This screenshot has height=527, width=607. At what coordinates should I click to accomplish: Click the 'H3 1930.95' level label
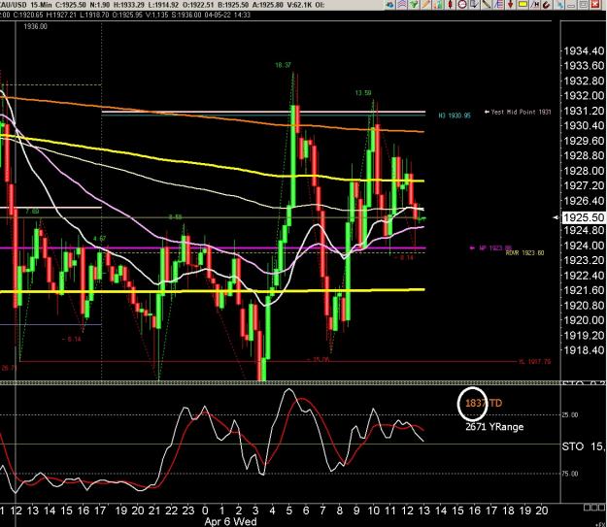(455, 115)
